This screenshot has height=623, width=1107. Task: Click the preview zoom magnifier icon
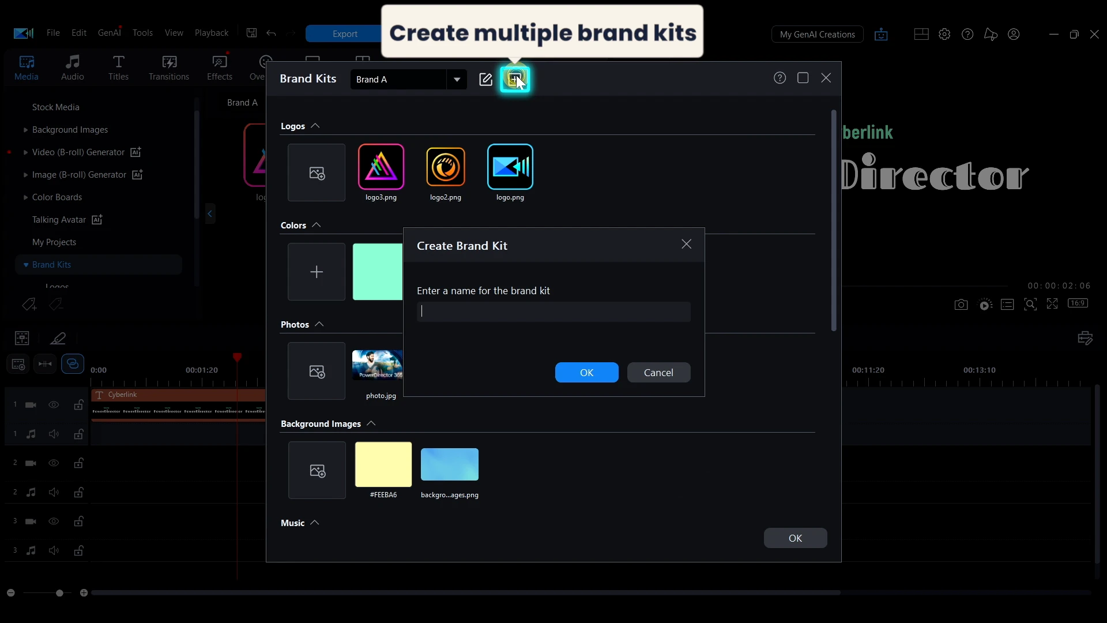tap(1030, 304)
